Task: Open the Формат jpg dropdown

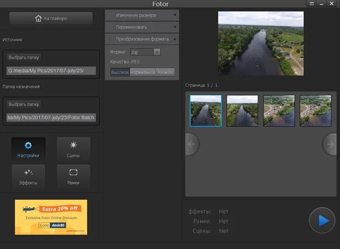Action: [145, 52]
